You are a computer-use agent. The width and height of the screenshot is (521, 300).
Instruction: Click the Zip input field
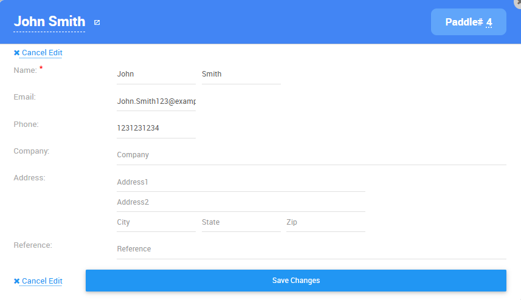click(x=325, y=222)
